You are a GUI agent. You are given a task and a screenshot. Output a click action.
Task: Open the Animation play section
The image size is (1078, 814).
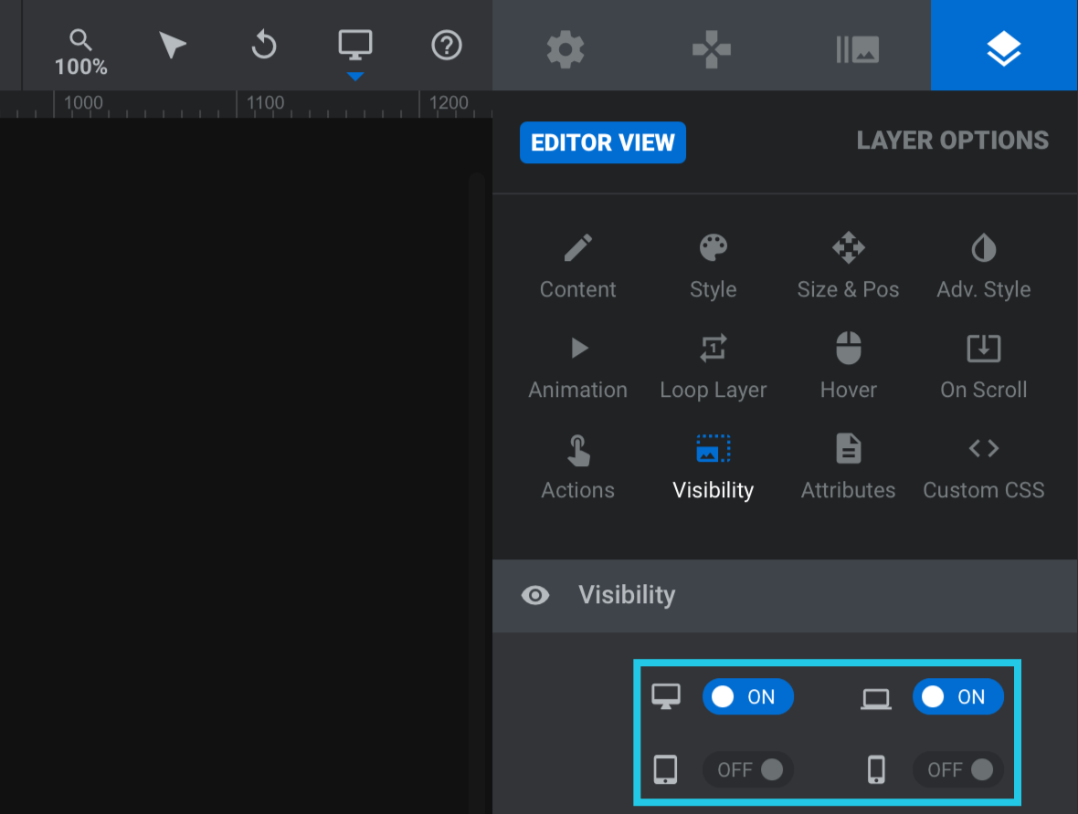tap(577, 367)
